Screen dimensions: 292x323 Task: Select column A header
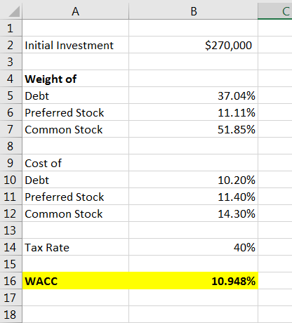(75, 11)
